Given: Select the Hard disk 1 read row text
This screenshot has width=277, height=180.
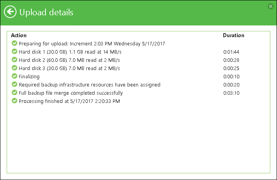Looking at the screenshot, I should click(69, 52).
